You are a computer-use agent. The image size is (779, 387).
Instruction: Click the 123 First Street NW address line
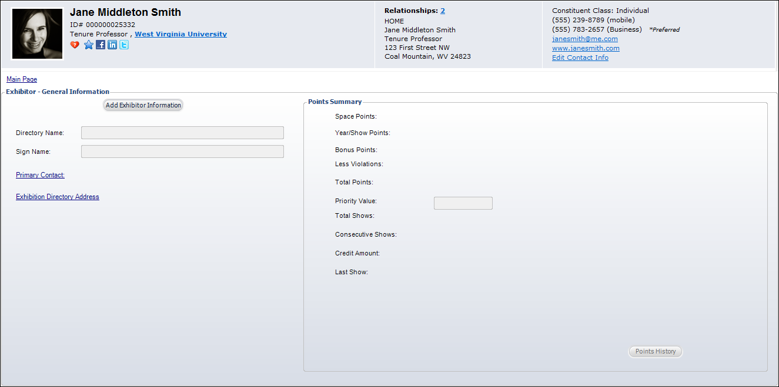click(417, 48)
